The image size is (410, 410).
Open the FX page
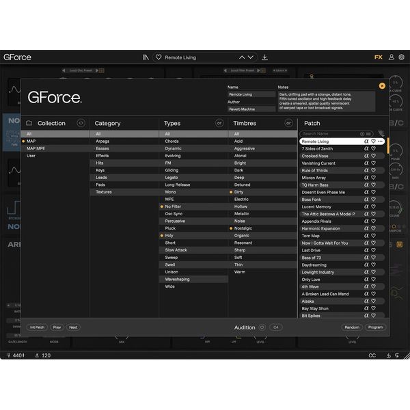tap(379, 57)
